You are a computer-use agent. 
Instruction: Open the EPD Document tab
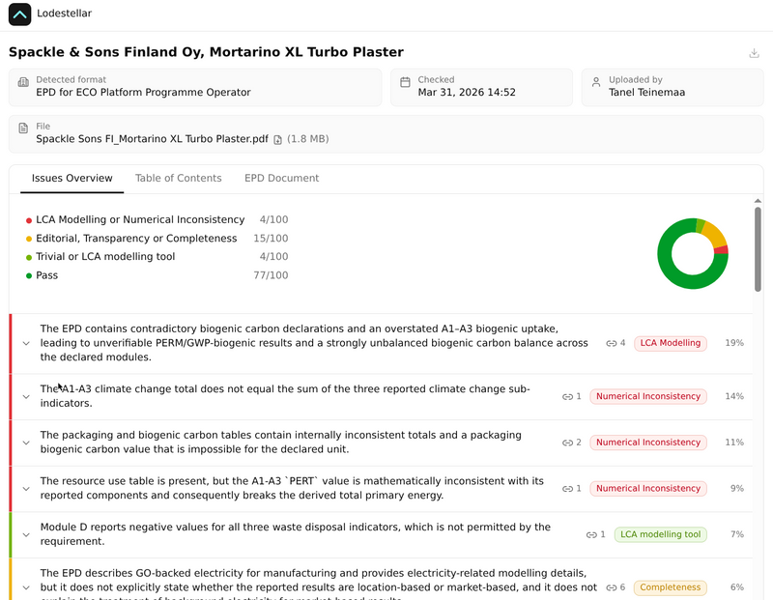[x=281, y=178]
